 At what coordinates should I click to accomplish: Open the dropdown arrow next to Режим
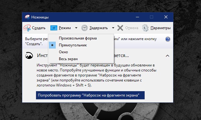pos(76,28)
